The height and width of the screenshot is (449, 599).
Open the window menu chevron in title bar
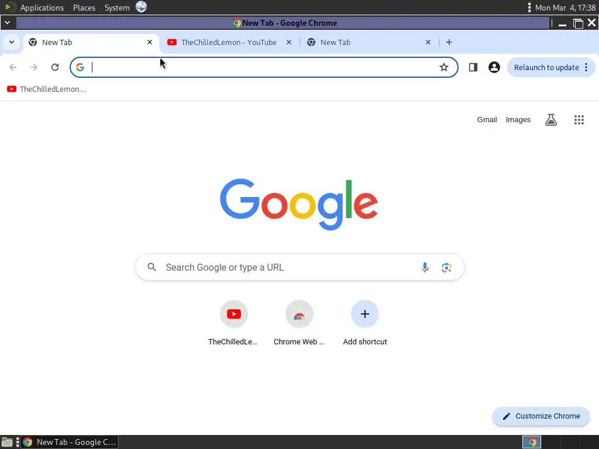tap(7, 23)
